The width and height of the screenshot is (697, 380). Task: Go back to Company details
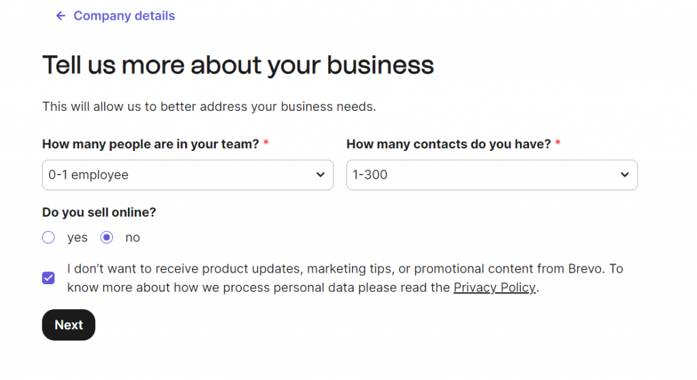[x=124, y=16]
